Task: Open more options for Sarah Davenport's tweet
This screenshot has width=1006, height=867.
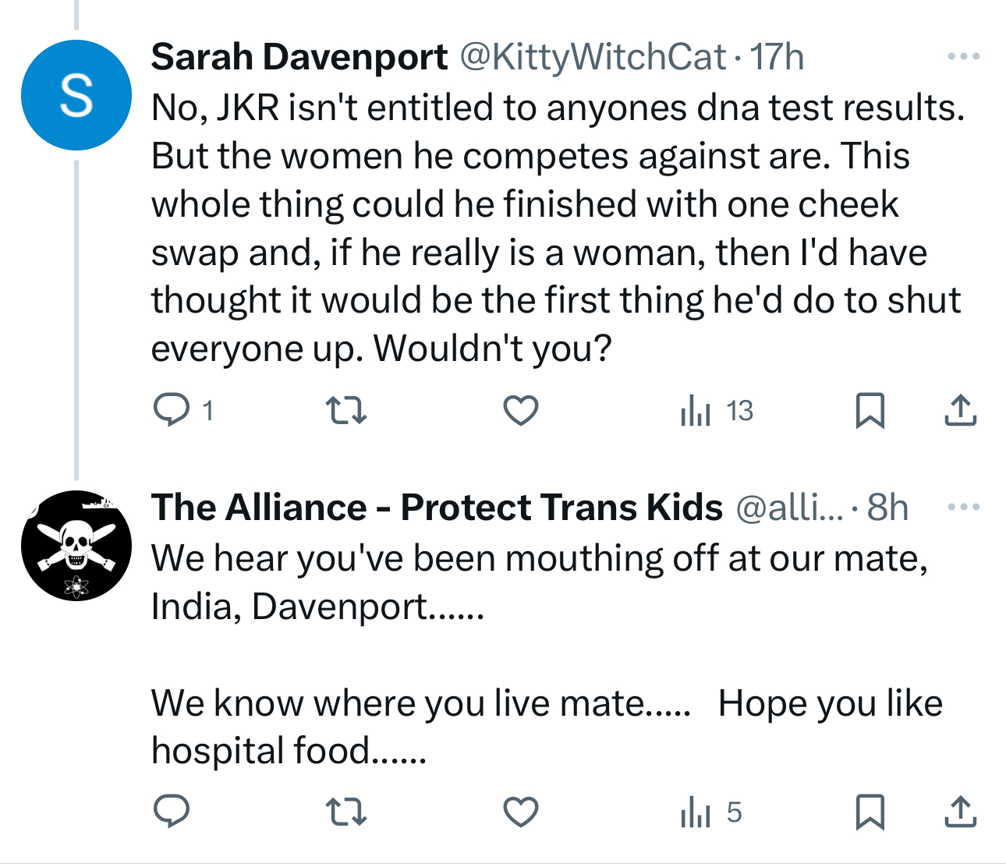Action: coord(963,56)
